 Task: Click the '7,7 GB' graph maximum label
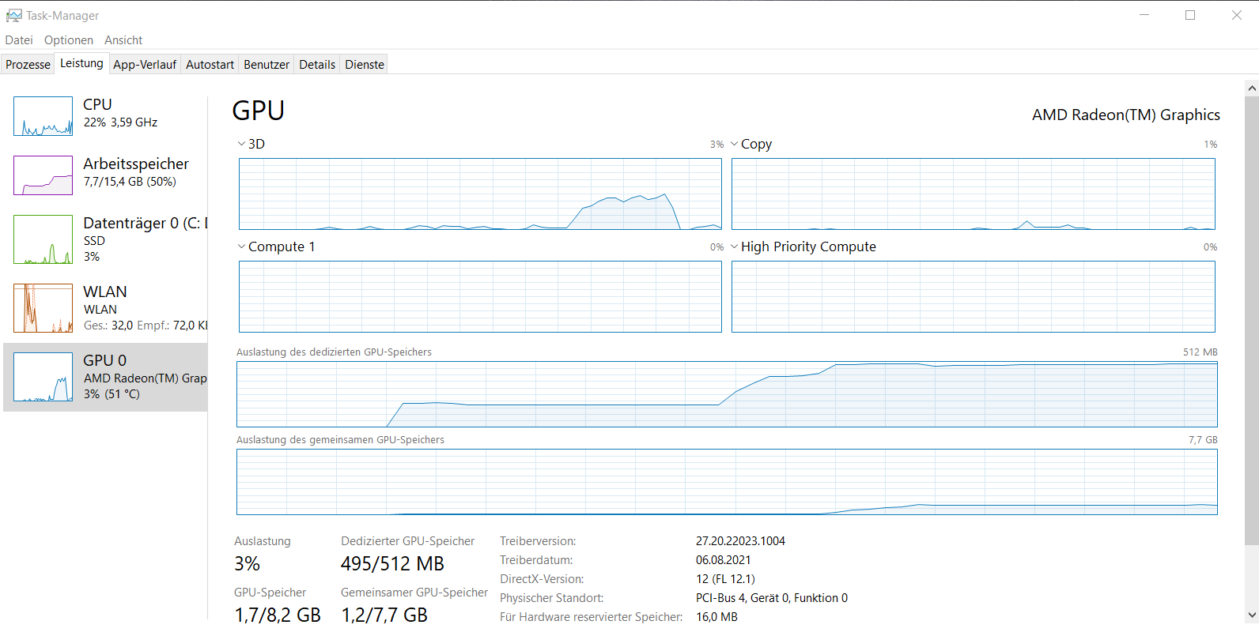(x=1203, y=440)
